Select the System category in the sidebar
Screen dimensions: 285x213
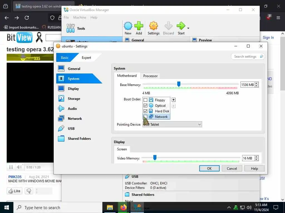[x=79, y=78]
